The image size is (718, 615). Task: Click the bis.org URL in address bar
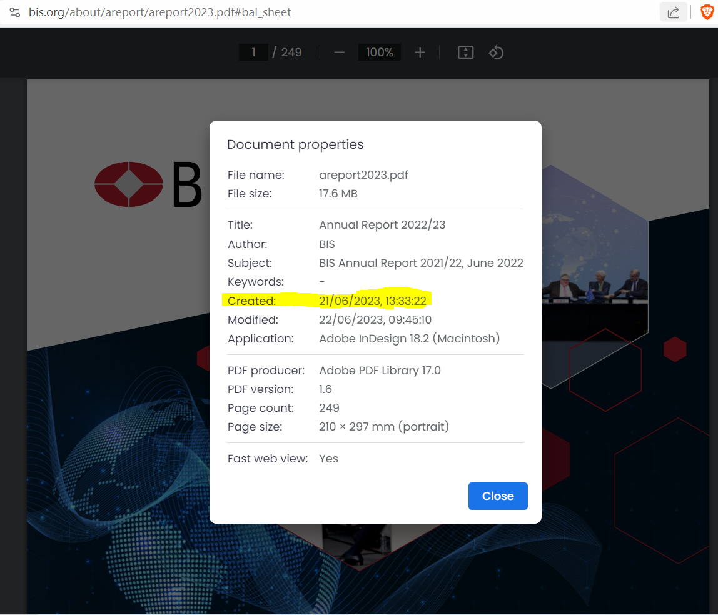[160, 12]
